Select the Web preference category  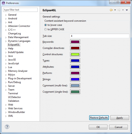point(11,105)
